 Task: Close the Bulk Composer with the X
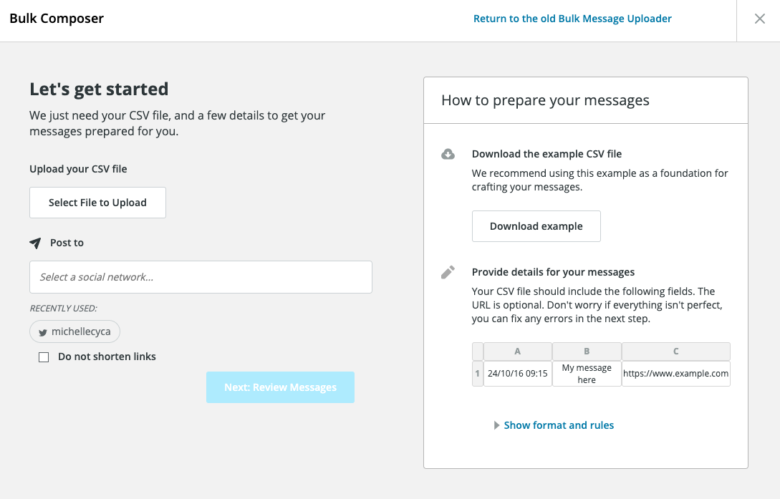click(x=760, y=19)
